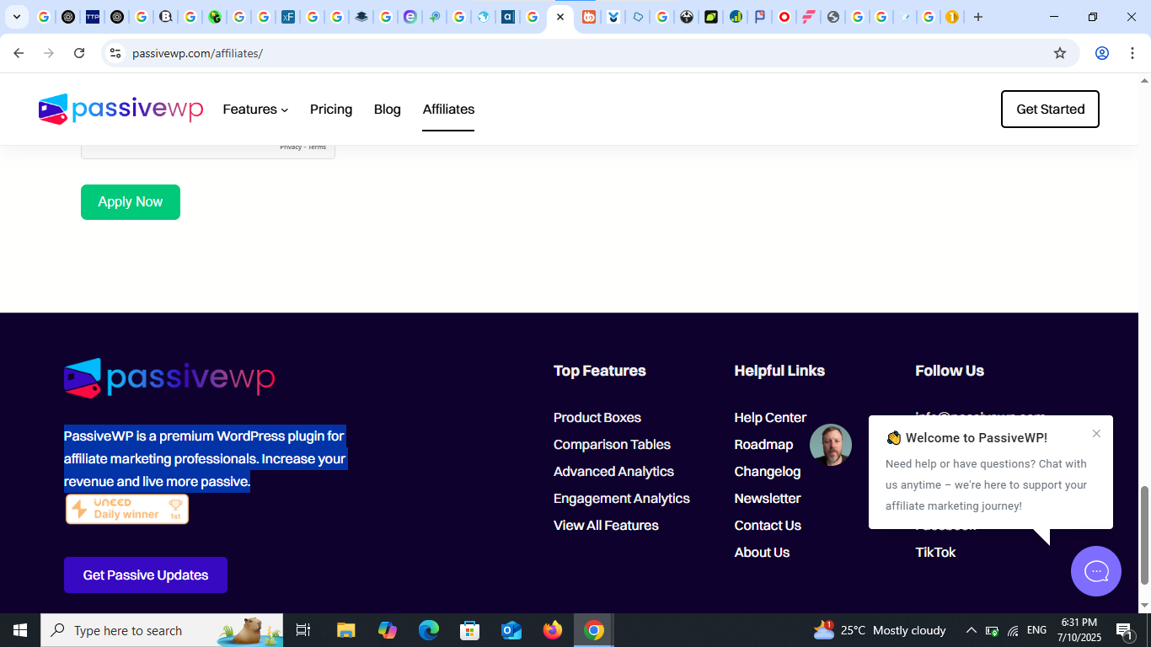This screenshot has width=1151, height=647.
Task: Switch to the pink 'F' favicon tab
Action: point(809,17)
